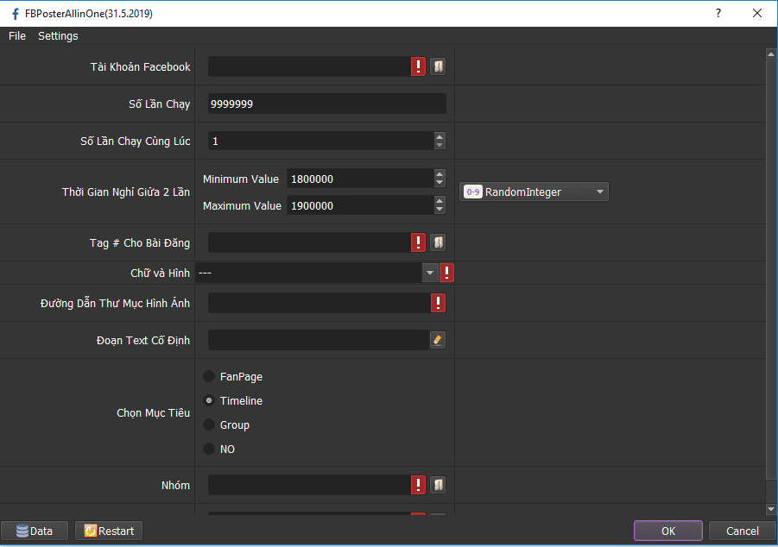The height and width of the screenshot is (547, 778).
Task: Click red warning icon in Nhóm field
Action: (x=419, y=485)
